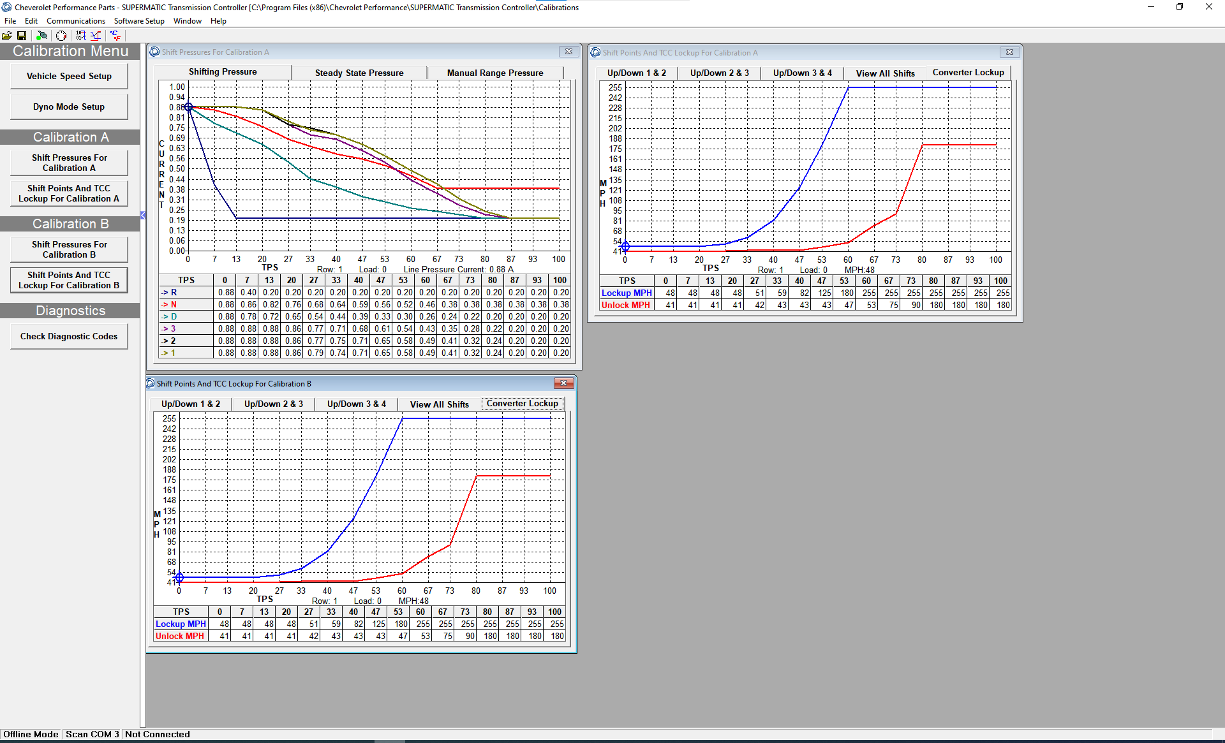
Task: Switch to the Shifting Pressure tab
Action: click(x=223, y=71)
